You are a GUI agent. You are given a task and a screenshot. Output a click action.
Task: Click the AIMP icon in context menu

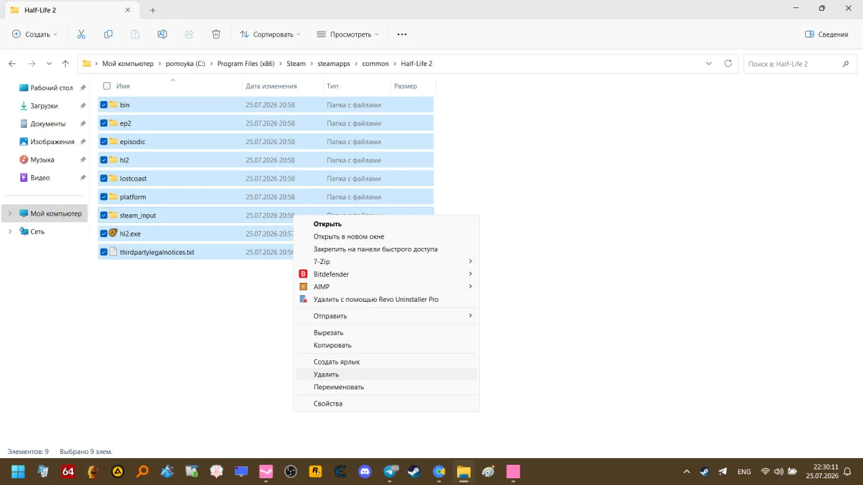pyautogui.click(x=303, y=287)
